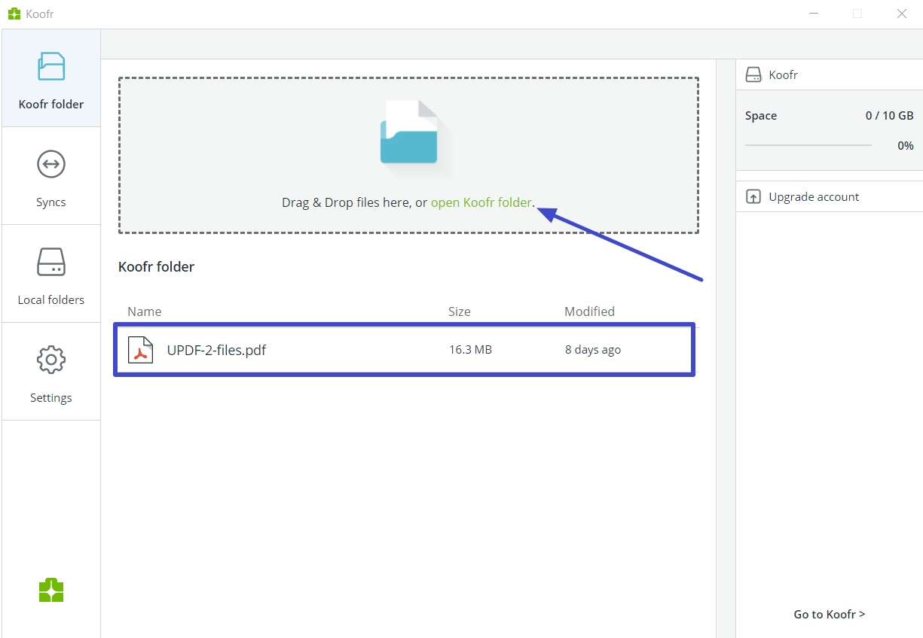Maximize the Koofr window
This screenshot has width=923, height=638.
(x=857, y=14)
